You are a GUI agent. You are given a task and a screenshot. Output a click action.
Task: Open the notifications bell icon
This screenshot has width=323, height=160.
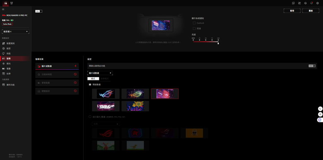[311, 3]
